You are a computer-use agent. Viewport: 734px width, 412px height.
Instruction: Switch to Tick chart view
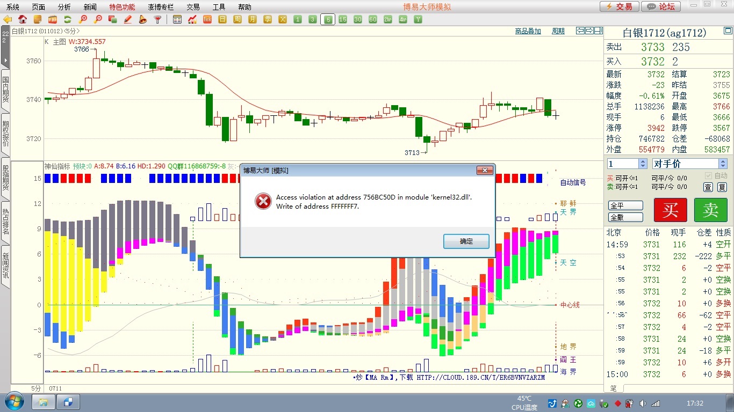pos(207,19)
